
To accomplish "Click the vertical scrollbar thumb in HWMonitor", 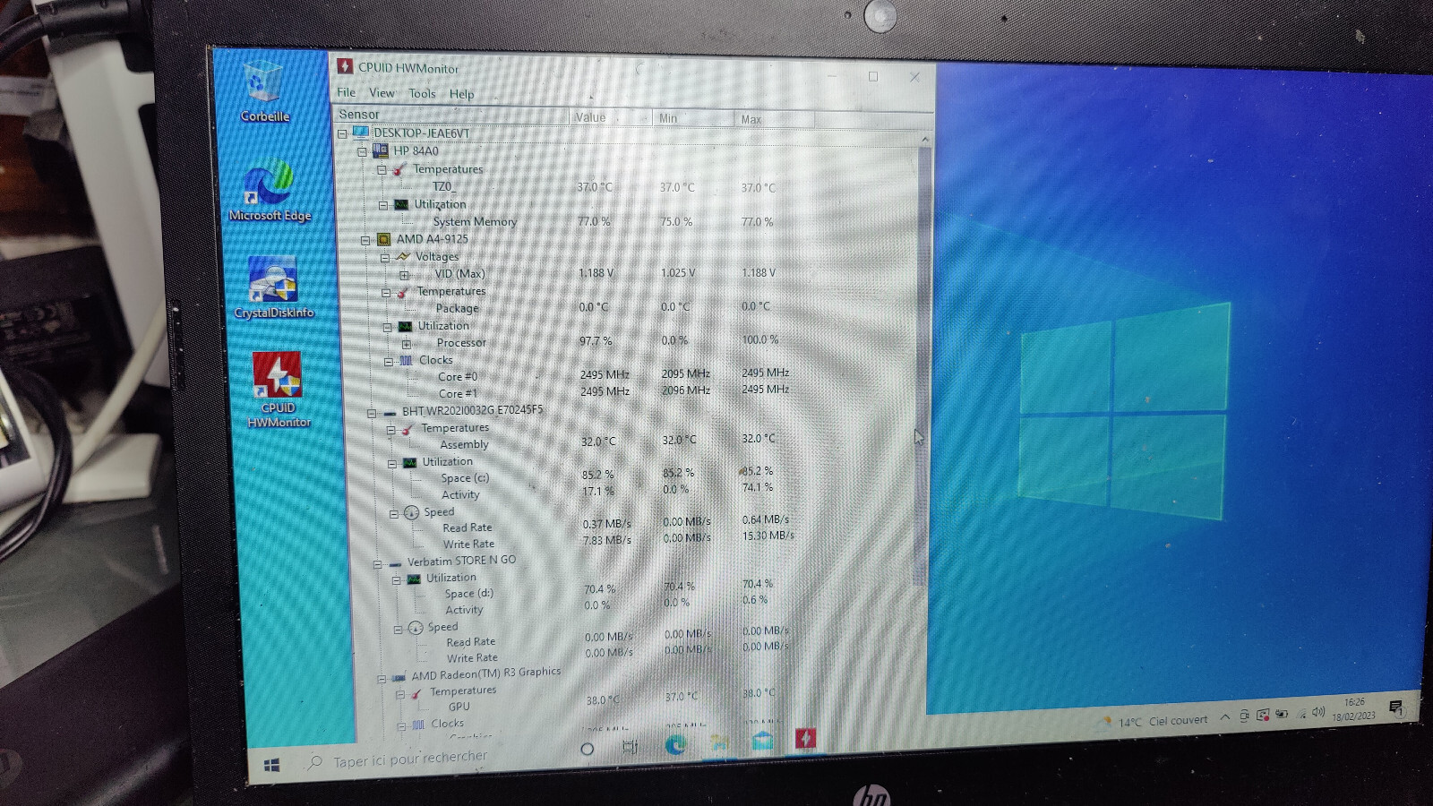I will [922, 367].
